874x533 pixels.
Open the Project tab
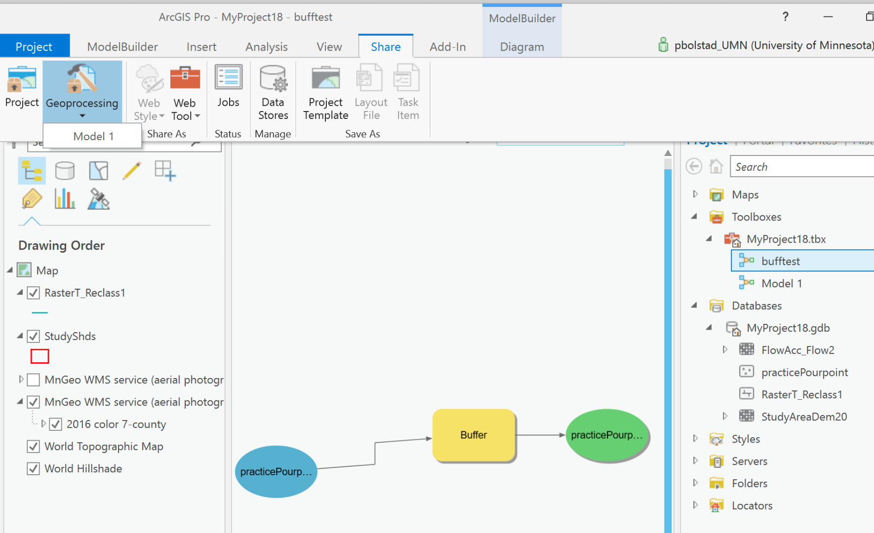34,46
